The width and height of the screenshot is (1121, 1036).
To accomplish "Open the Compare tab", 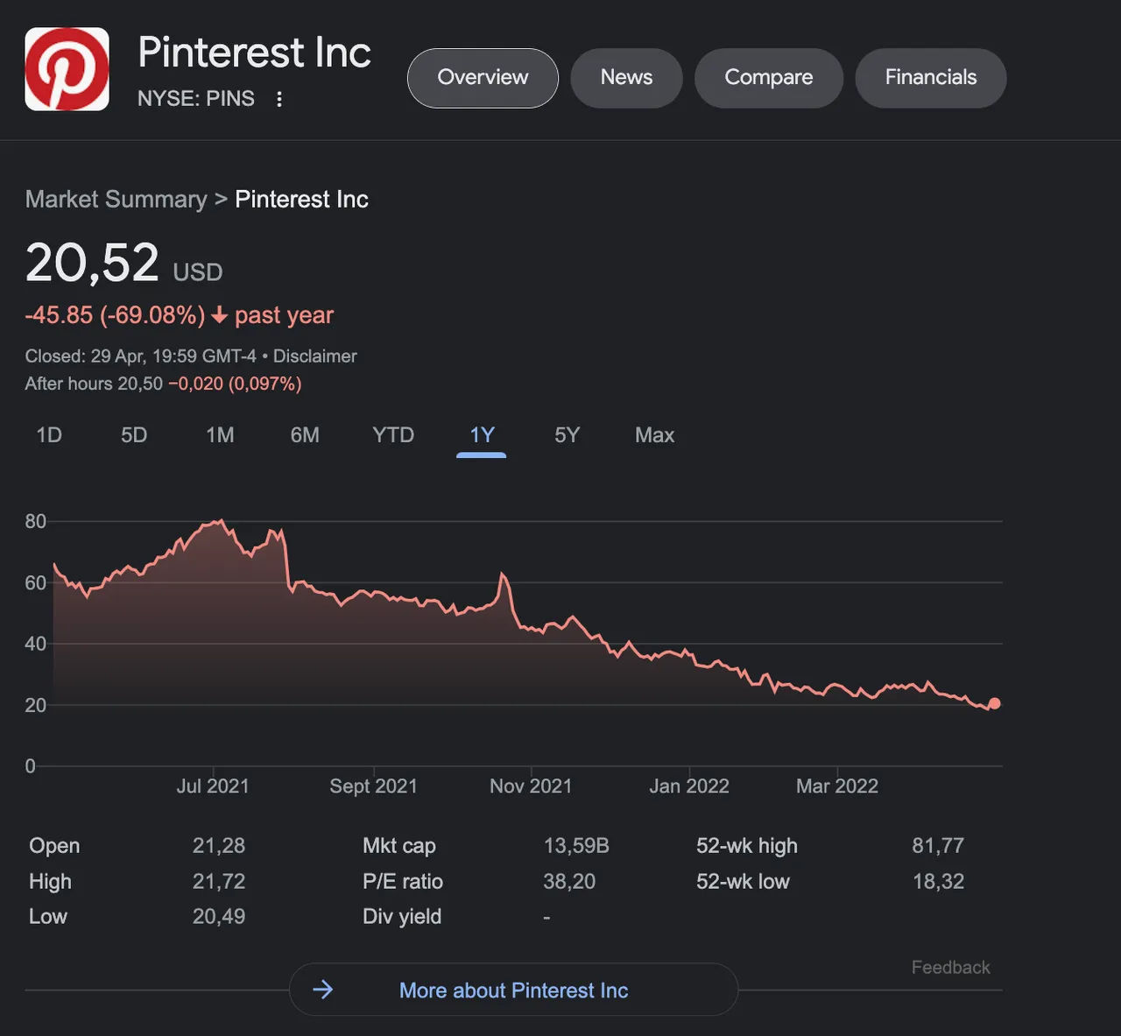I will pos(769,78).
